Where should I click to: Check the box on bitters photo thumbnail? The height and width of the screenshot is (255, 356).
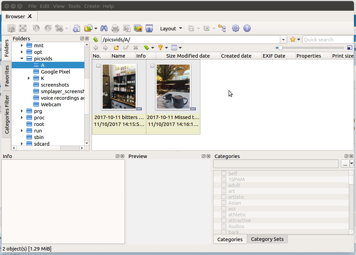[x=98, y=66]
